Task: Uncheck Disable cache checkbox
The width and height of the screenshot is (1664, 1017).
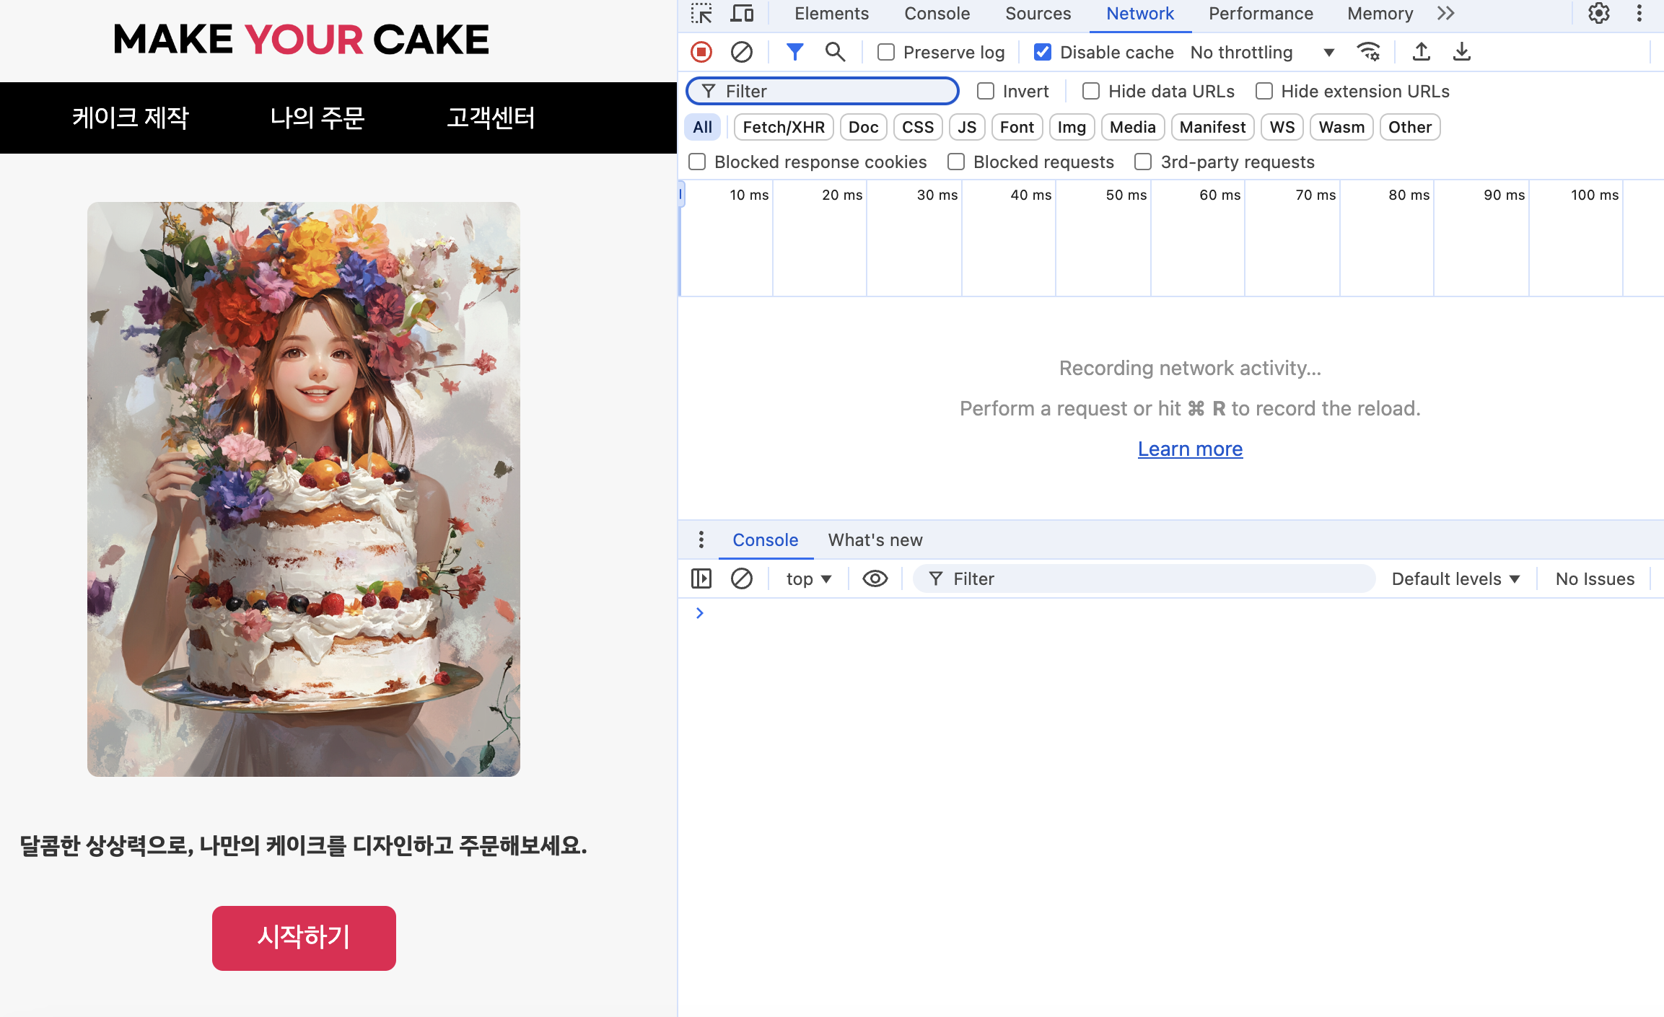Action: [1042, 52]
